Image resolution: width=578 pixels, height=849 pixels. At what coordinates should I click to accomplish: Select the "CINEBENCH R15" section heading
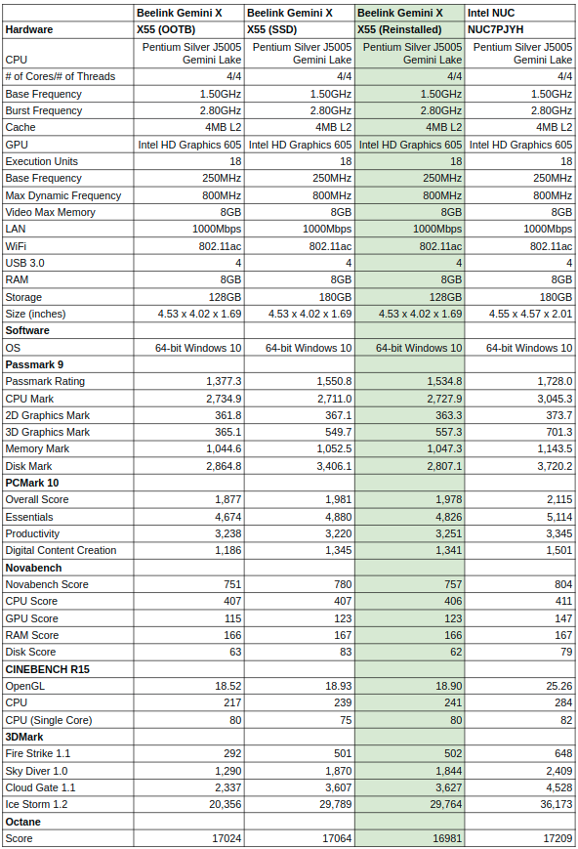(x=48, y=669)
